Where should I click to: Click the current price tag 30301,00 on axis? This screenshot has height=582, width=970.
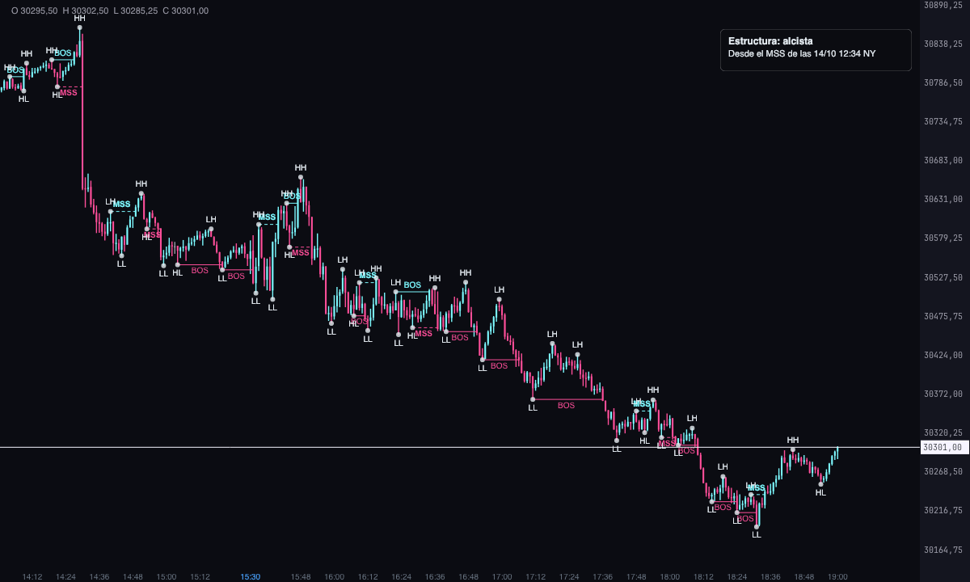pos(943,447)
